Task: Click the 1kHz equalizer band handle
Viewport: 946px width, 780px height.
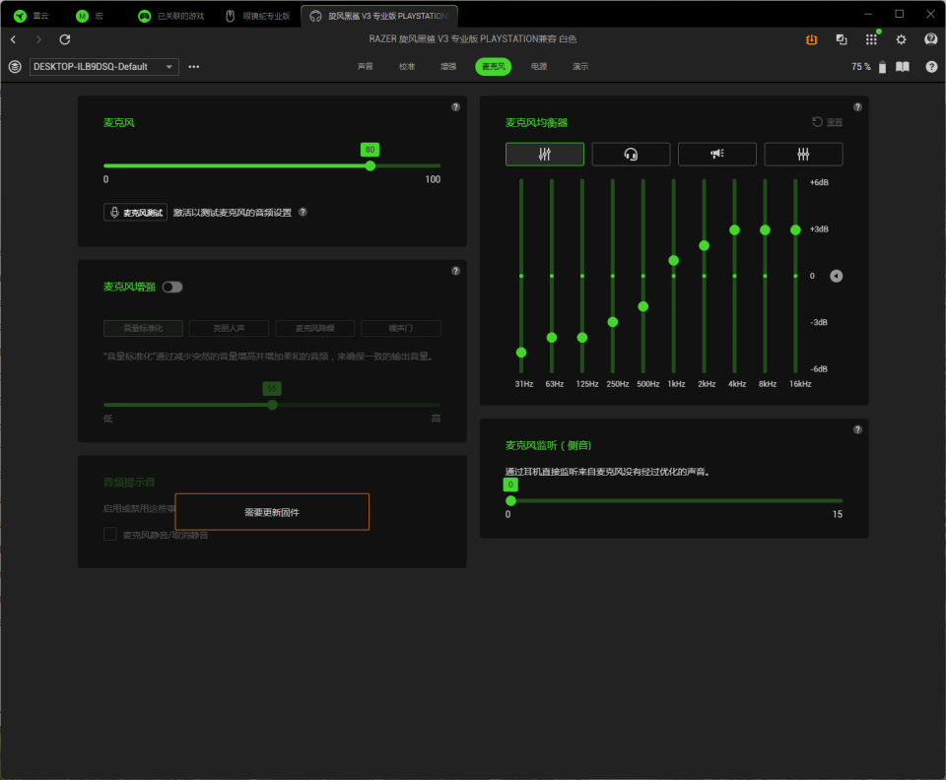Action: coord(673,260)
